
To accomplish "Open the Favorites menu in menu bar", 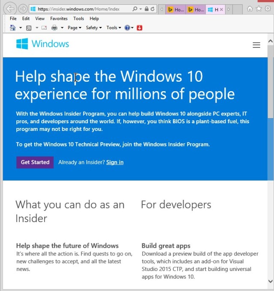I will [x=59, y=18].
